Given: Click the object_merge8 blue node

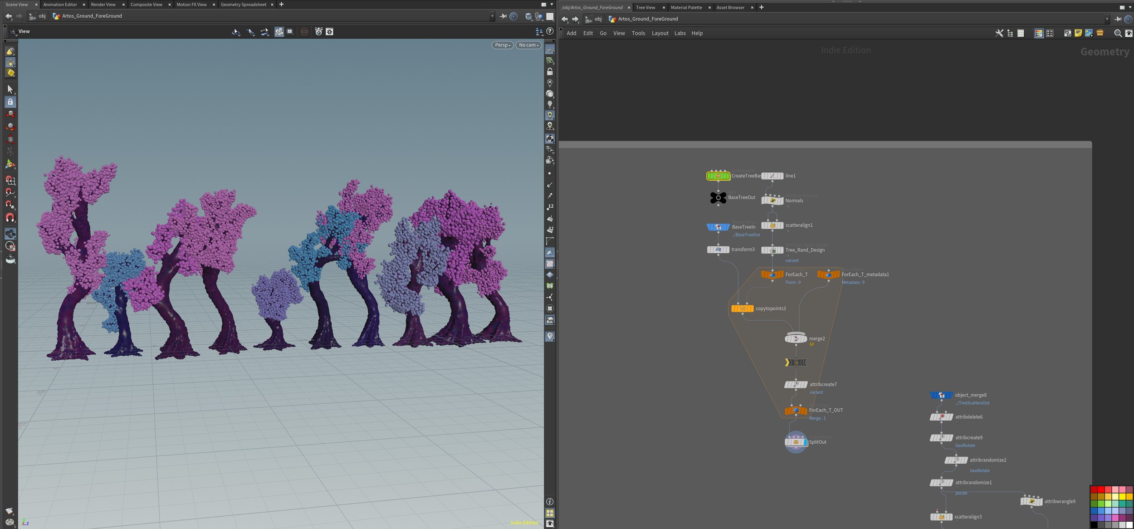Looking at the screenshot, I should pos(941,395).
